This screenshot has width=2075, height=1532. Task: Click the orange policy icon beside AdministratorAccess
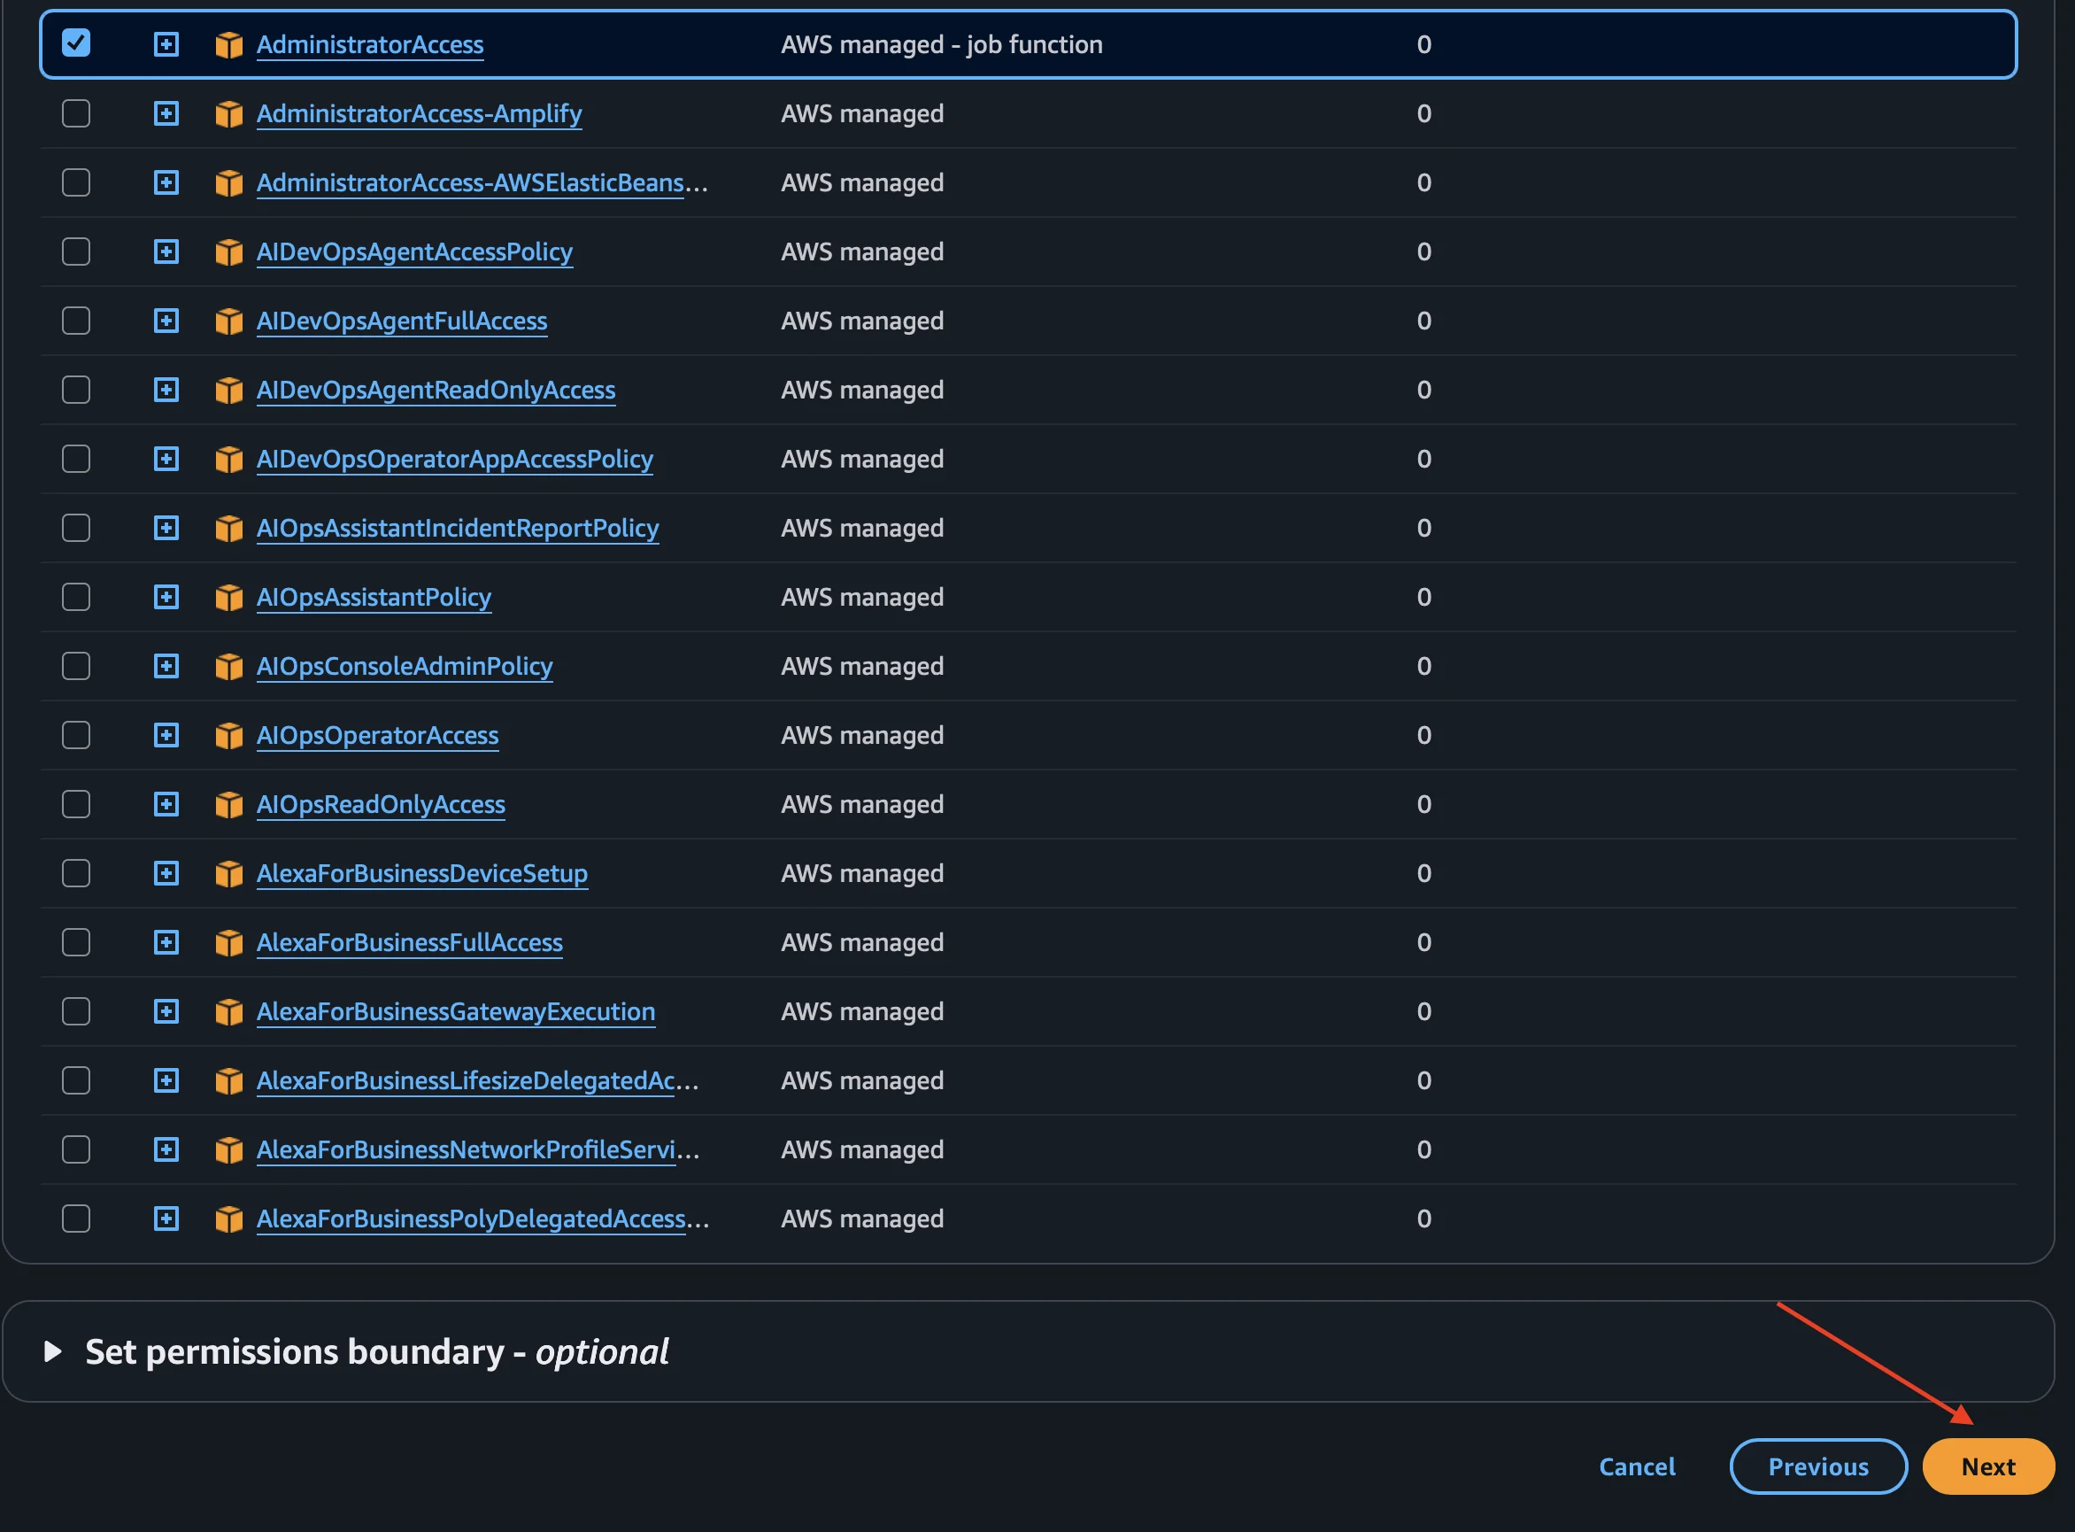229,44
